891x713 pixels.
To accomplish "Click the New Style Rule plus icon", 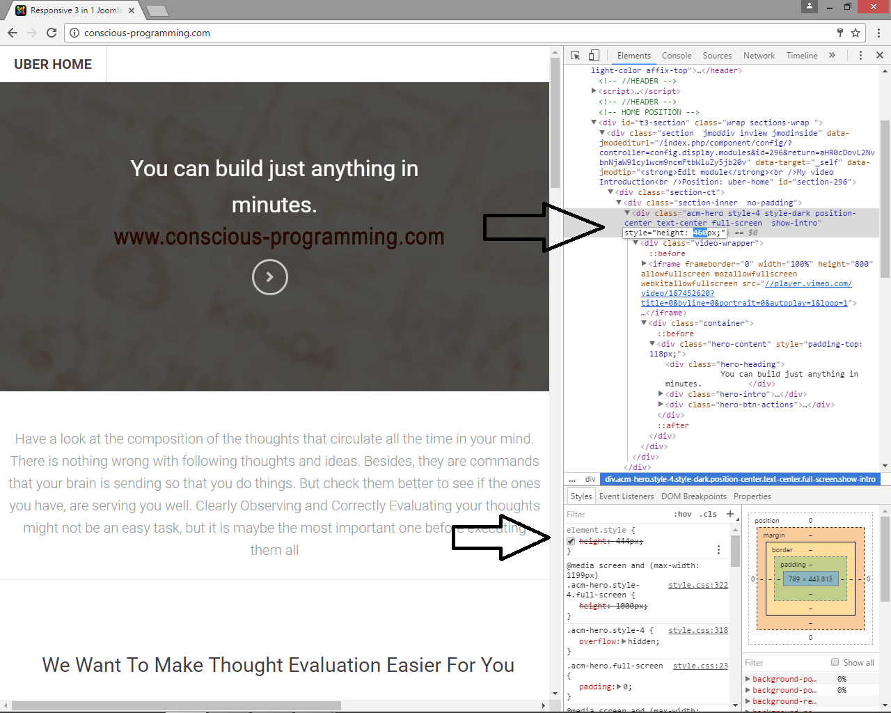I will click(730, 514).
